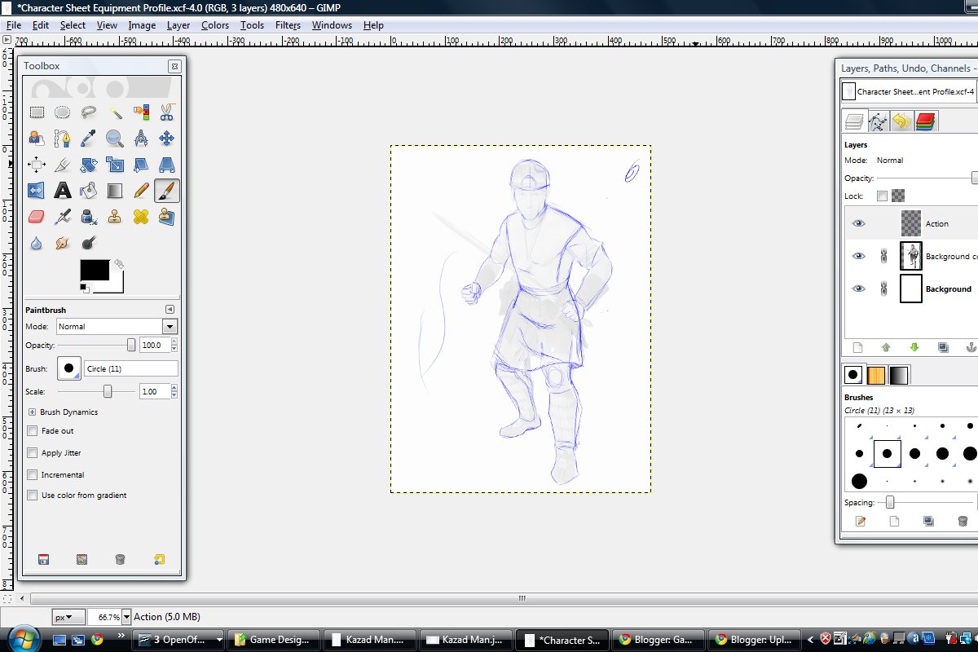Switch to Game Design taskbar window
The width and height of the screenshot is (978, 652).
272,640
